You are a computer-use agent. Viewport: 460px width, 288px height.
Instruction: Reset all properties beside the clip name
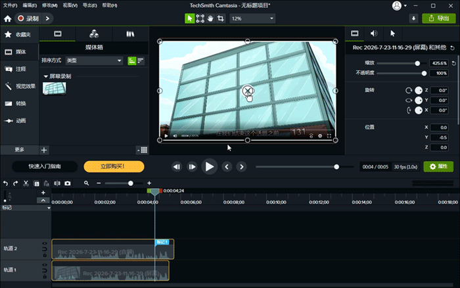(452, 48)
